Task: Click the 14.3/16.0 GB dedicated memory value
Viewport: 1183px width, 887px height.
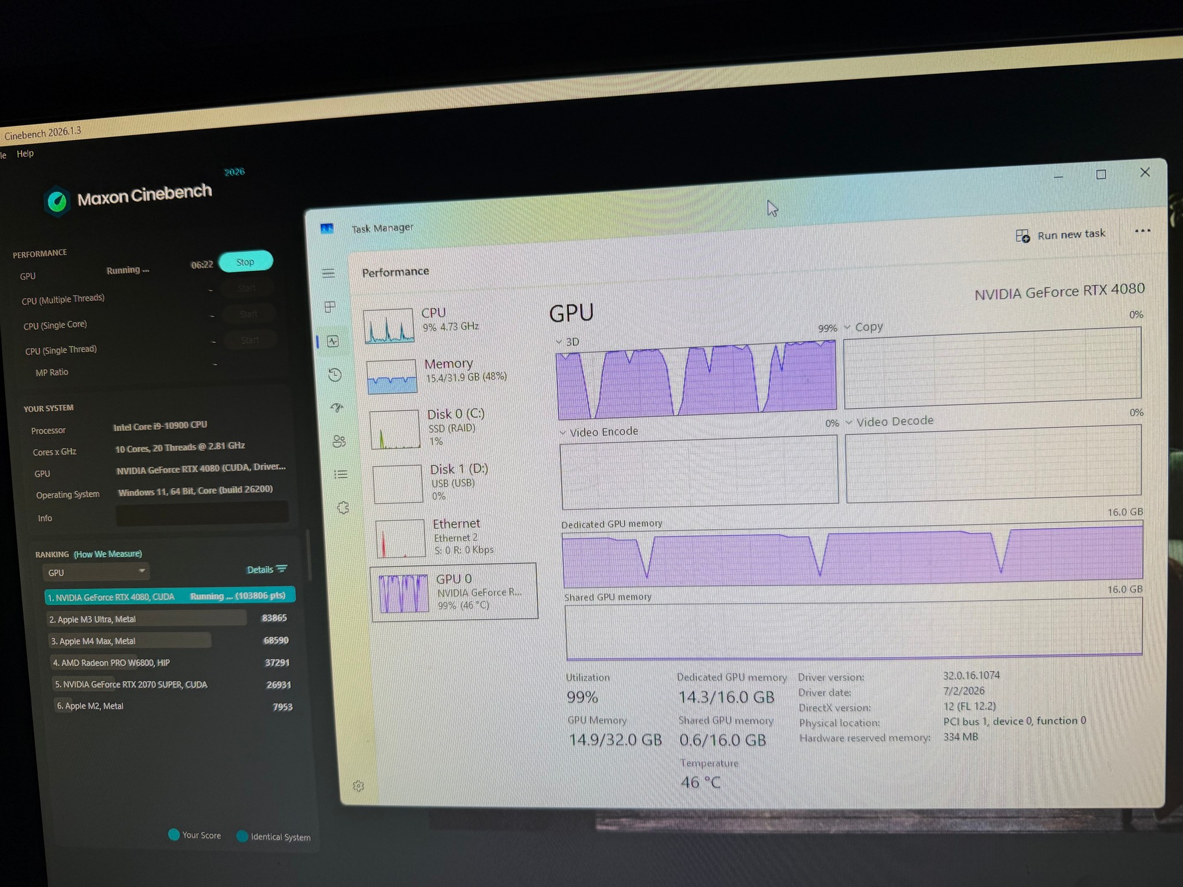Action: [726, 697]
